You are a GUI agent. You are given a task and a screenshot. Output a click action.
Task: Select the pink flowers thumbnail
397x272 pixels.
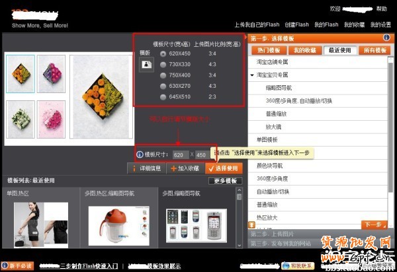point(49,113)
